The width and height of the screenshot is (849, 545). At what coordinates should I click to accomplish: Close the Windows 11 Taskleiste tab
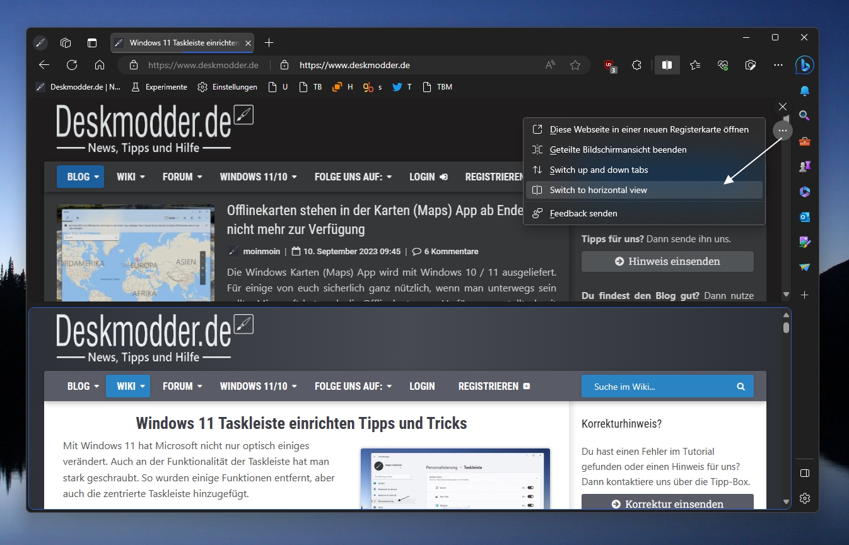coord(249,43)
